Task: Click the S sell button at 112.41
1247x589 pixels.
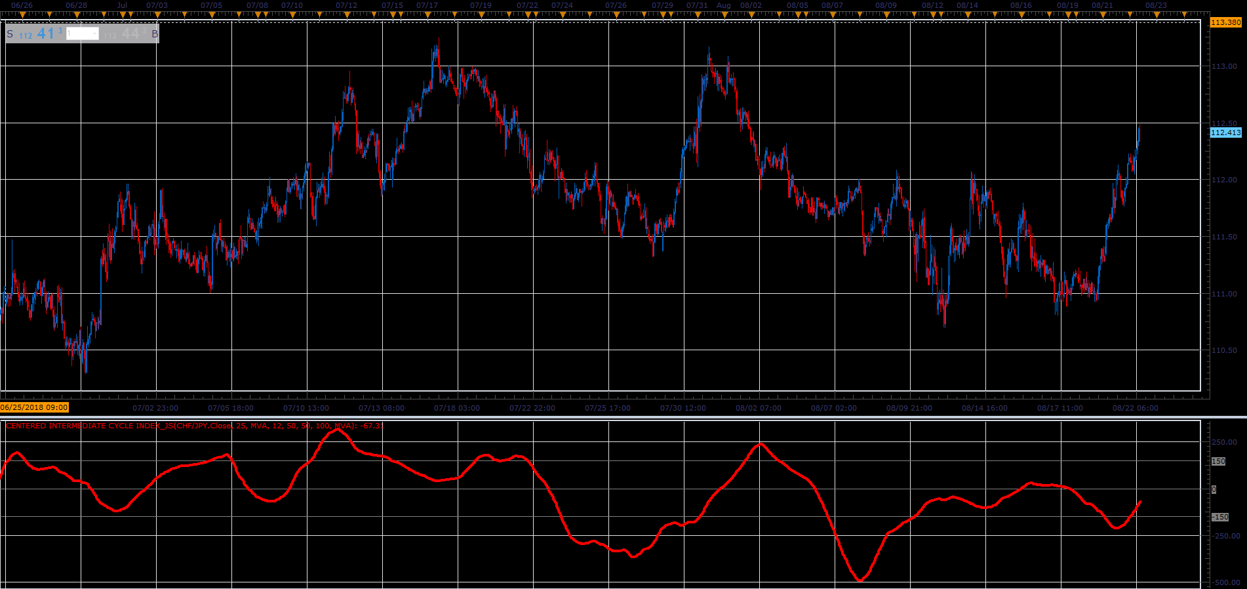Action: (34, 33)
